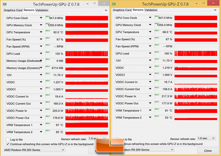Viewport: 221px width, 156px height.
Task: Click 225.0 W value in left window
Action: [x=58, y=111]
